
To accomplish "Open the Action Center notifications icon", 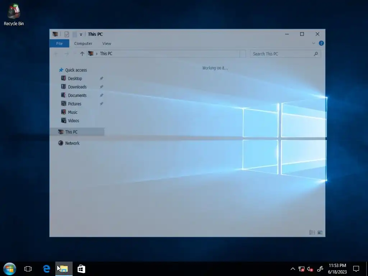I will 356,269.
